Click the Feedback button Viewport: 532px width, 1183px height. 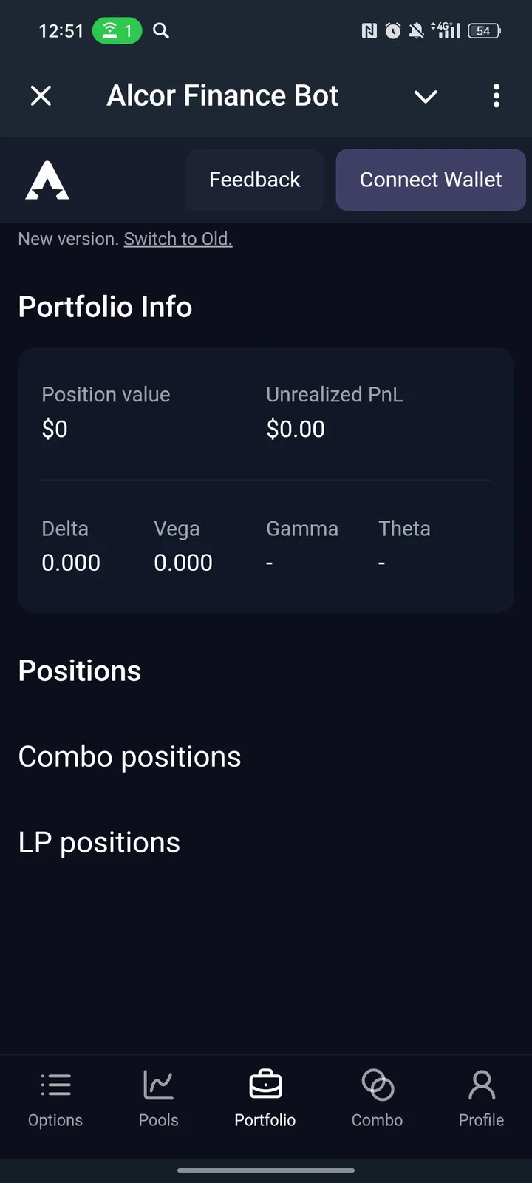tap(255, 180)
